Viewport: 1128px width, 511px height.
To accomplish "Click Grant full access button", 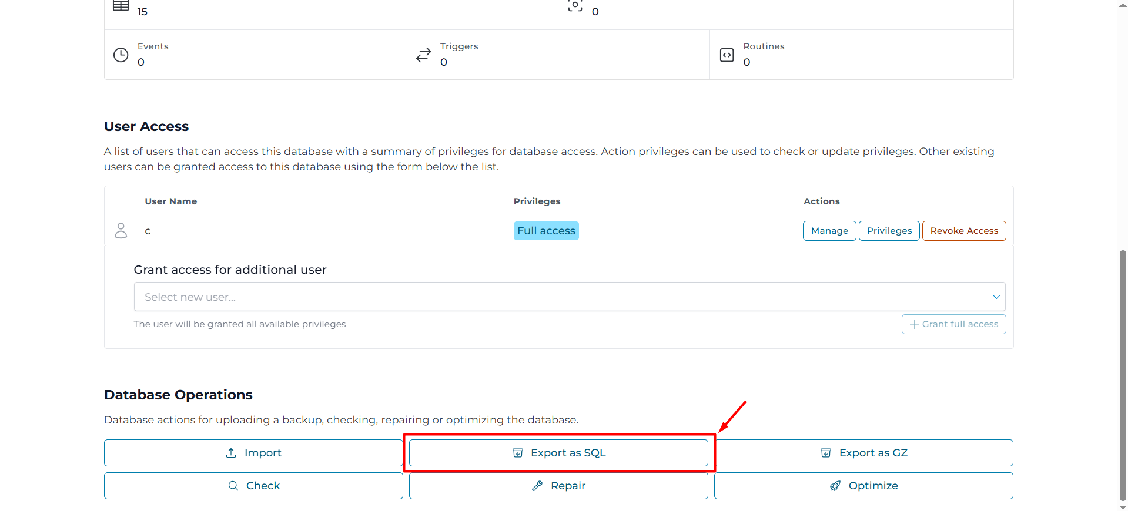I will (x=953, y=324).
